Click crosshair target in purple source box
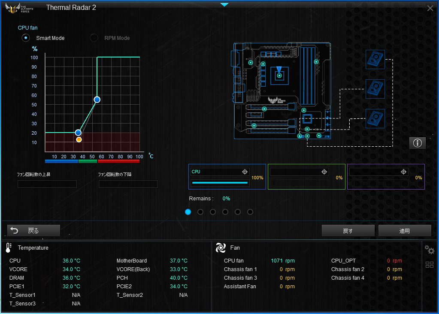 click(403, 172)
